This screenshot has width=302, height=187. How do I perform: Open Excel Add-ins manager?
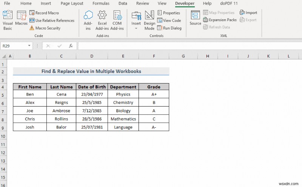click(102, 20)
